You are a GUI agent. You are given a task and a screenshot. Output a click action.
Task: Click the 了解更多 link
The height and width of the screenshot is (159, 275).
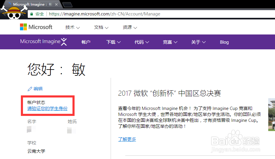click(x=127, y=139)
